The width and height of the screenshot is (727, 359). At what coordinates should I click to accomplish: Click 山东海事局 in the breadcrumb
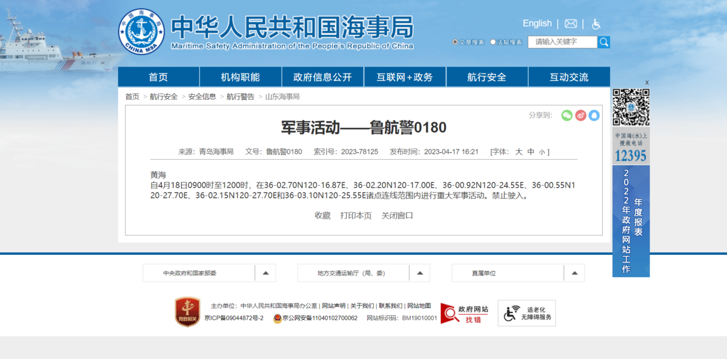(x=282, y=97)
